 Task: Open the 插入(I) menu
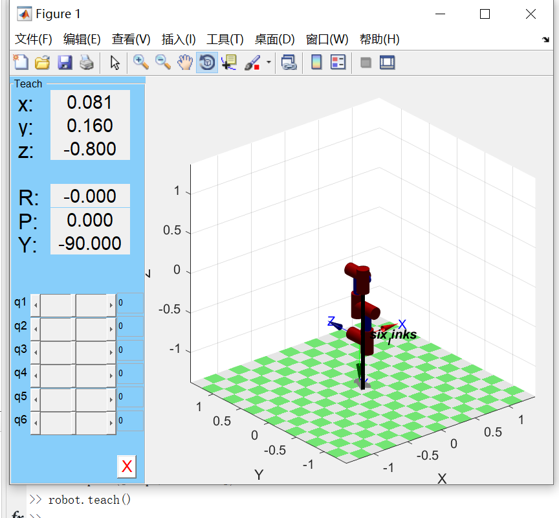179,39
